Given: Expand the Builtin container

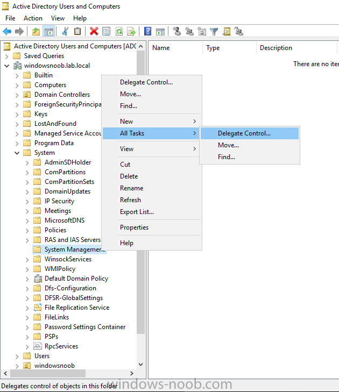Looking at the screenshot, I should [17, 75].
